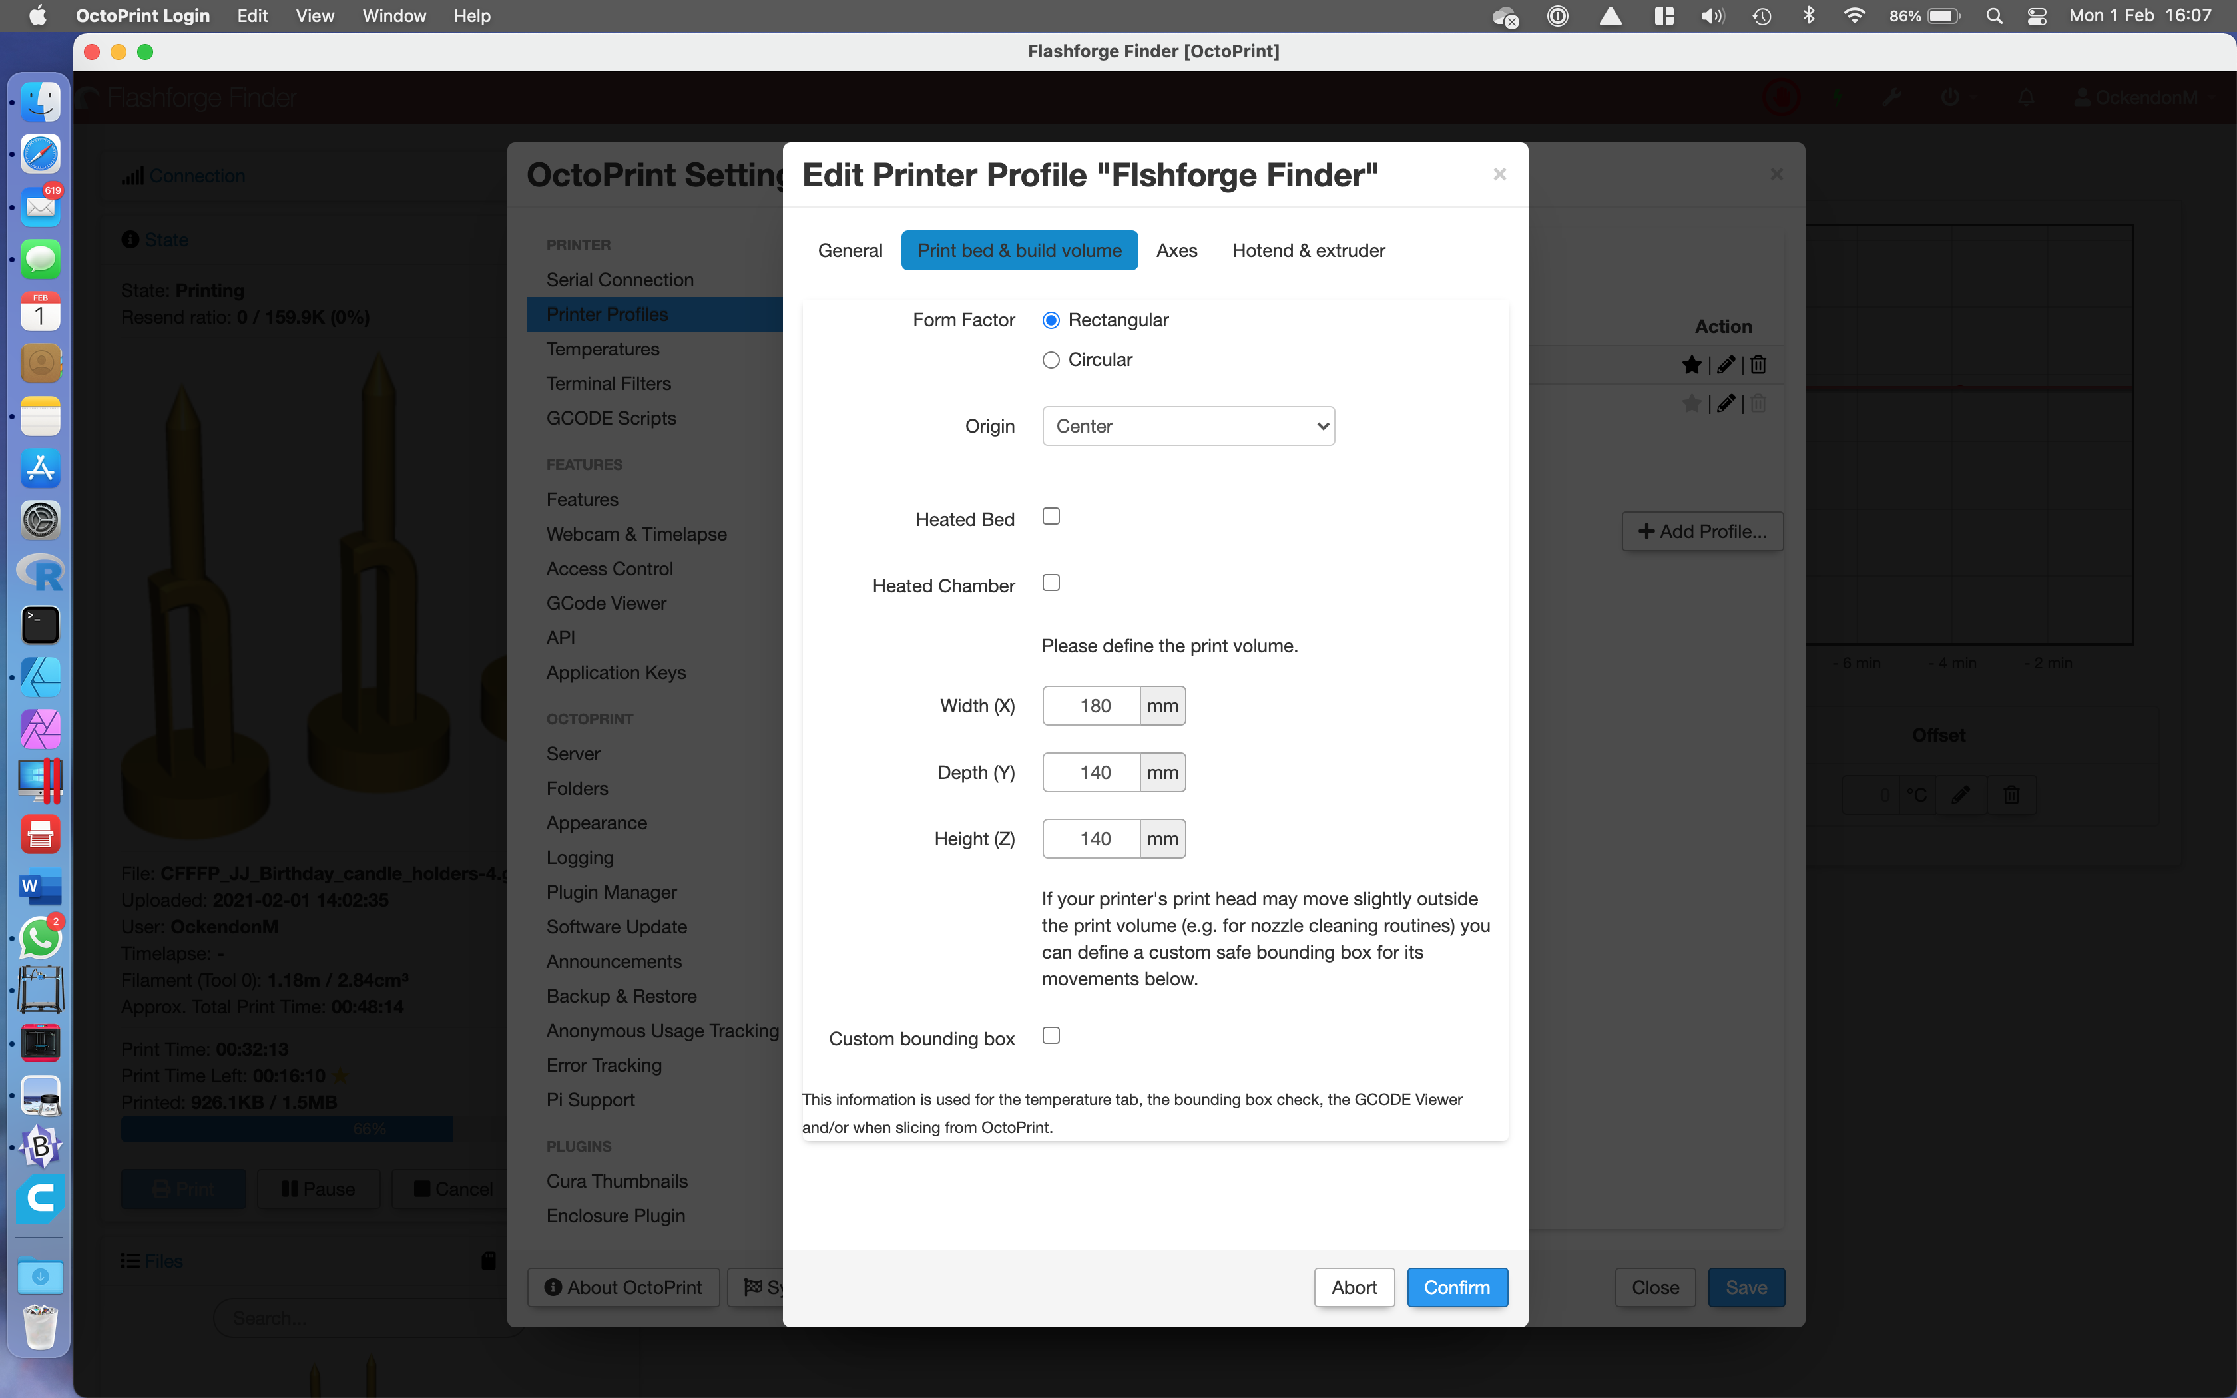
Task: Click the Depth (Y) input field
Action: pos(1092,772)
